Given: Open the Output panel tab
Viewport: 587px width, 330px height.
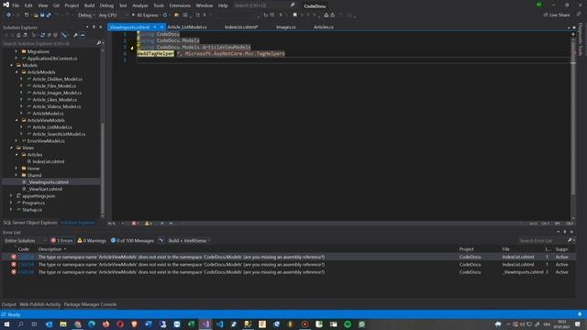Looking at the screenshot, I should tap(8, 304).
